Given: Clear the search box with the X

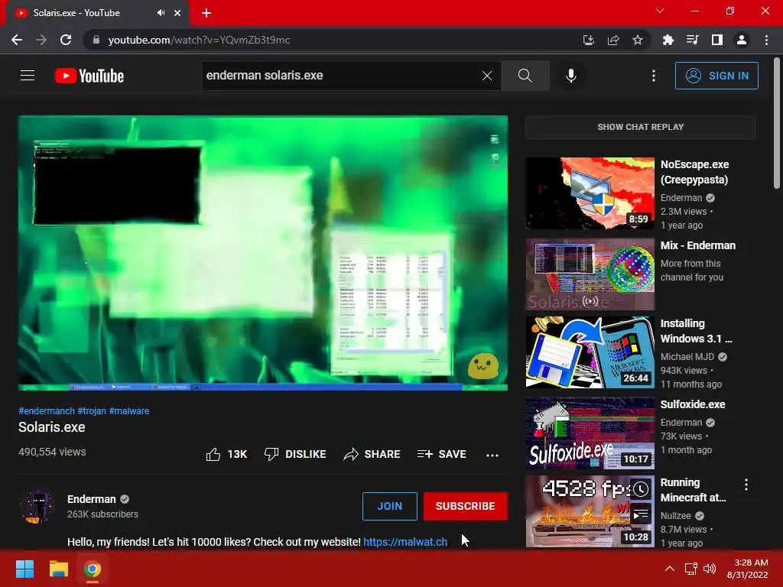Looking at the screenshot, I should tap(487, 76).
